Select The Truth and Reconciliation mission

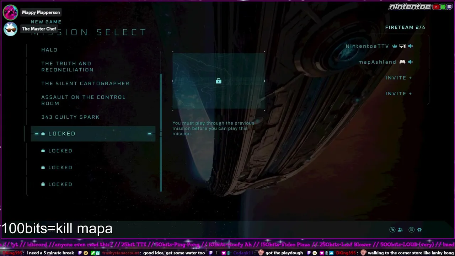point(67,66)
